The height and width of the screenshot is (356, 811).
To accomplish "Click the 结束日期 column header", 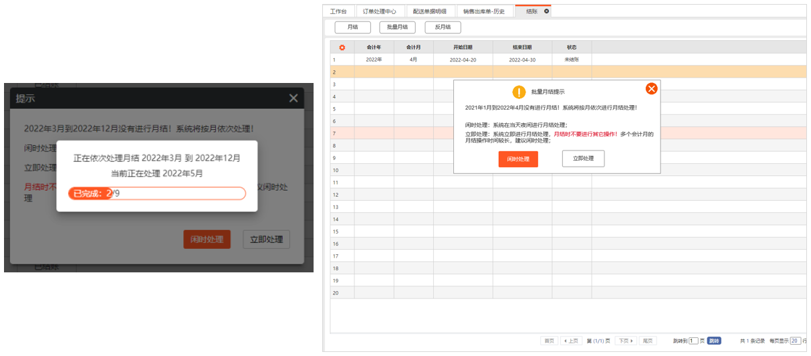I will [522, 48].
